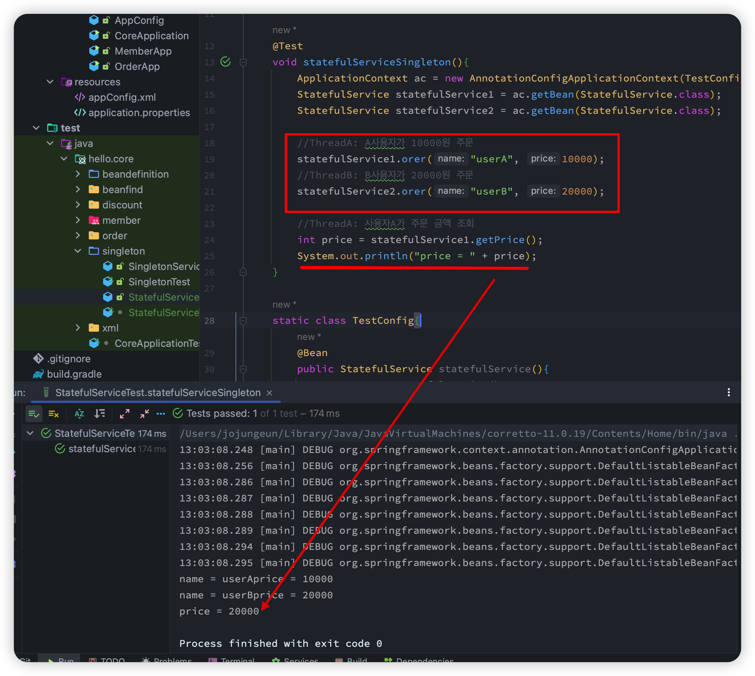Image resolution: width=755 pixels, height=676 pixels.
Task: Toggle Sort Alphabetically in test results
Action: [79, 414]
